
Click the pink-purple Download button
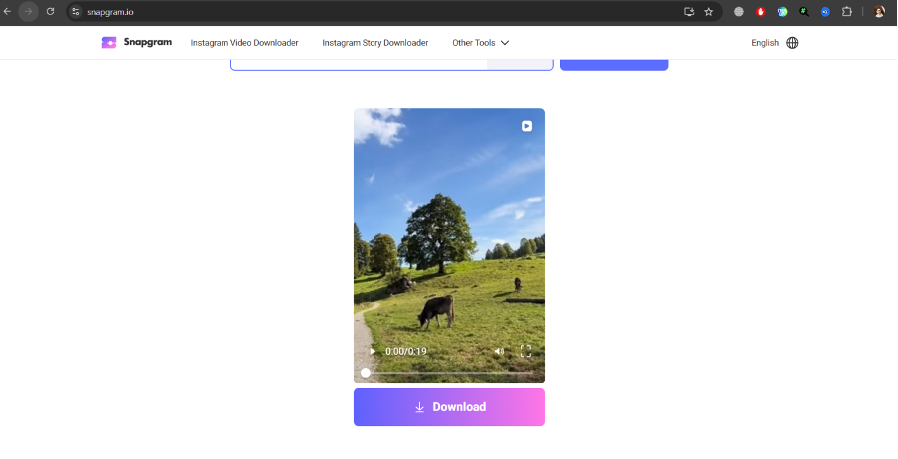[x=449, y=407]
